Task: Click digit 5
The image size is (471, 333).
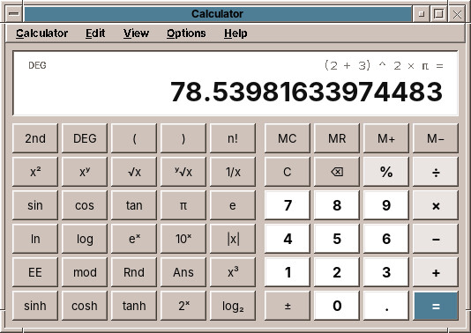Action: pos(337,239)
